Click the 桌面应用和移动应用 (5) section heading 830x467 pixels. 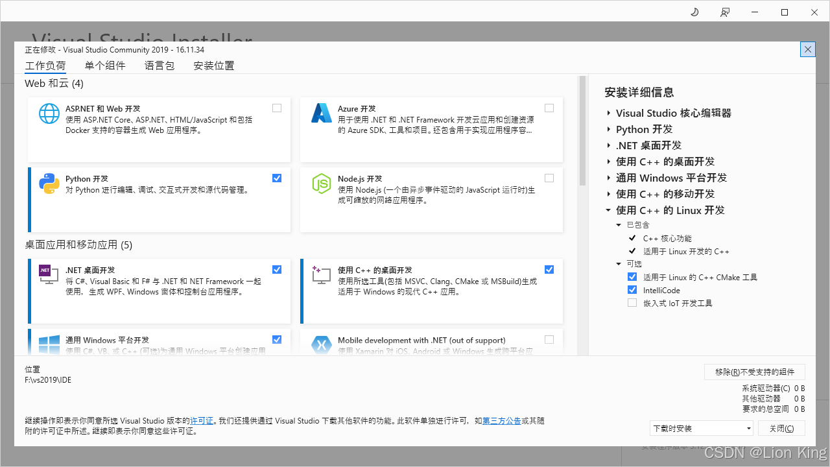click(78, 245)
